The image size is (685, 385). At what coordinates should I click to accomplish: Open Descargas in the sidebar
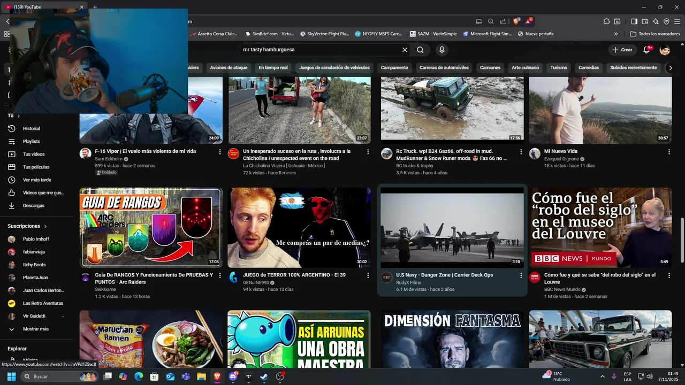pos(33,205)
